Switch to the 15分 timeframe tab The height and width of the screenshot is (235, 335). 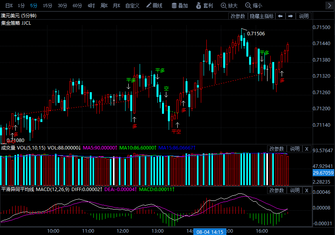[47, 5]
